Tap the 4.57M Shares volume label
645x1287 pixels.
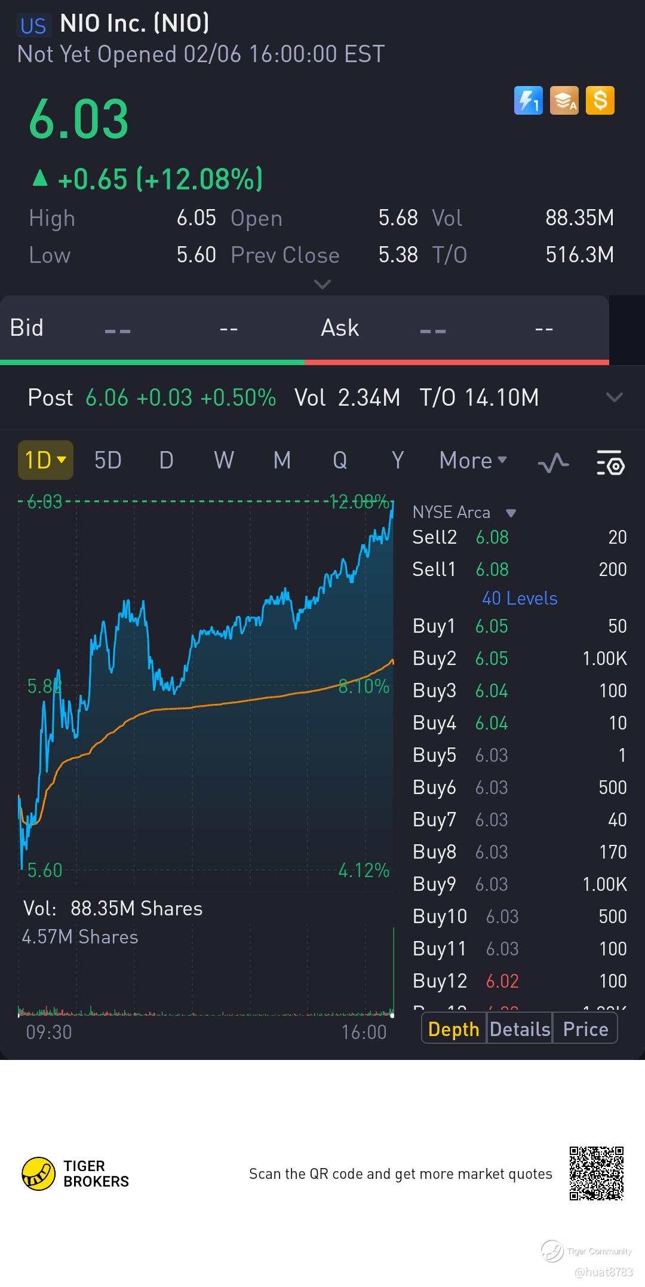pyautogui.click(x=80, y=936)
